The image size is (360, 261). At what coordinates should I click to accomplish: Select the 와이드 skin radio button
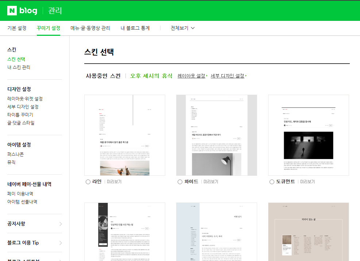pos(180,182)
